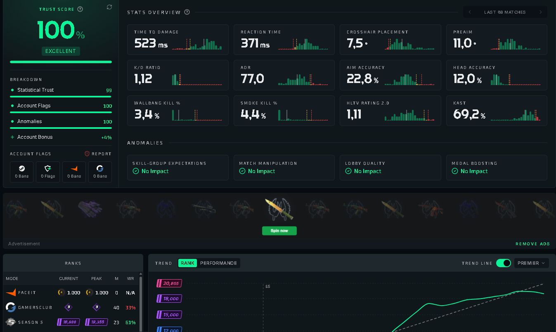Click the Report link in Account Flags
Image resolution: width=556 pixels, height=332 pixels.
click(x=98, y=154)
